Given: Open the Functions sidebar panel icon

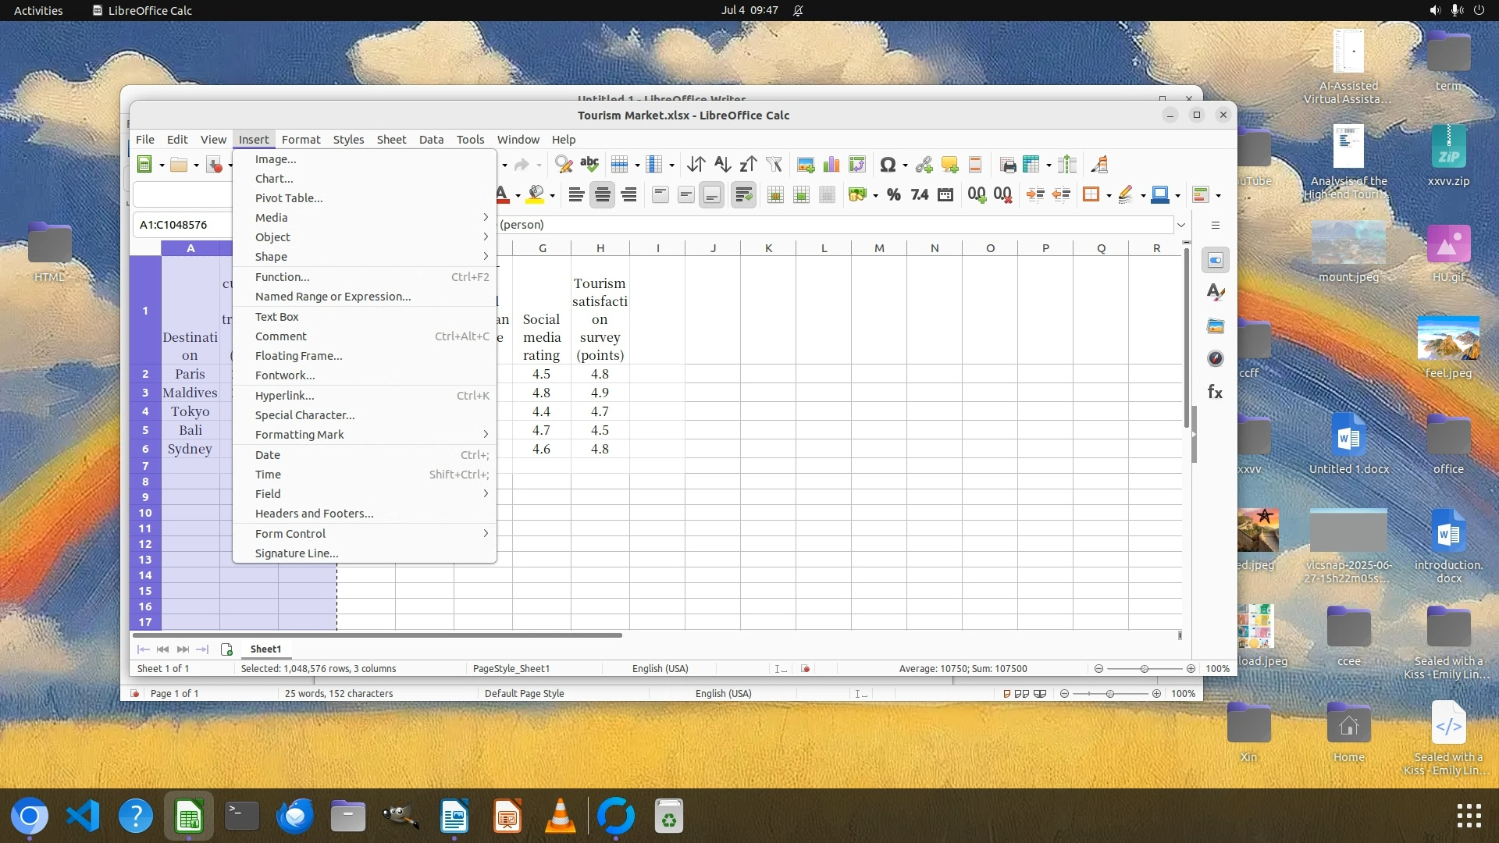Looking at the screenshot, I should click(x=1215, y=392).
